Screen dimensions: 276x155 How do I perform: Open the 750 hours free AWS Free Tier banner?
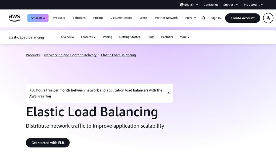pos(99,93)
